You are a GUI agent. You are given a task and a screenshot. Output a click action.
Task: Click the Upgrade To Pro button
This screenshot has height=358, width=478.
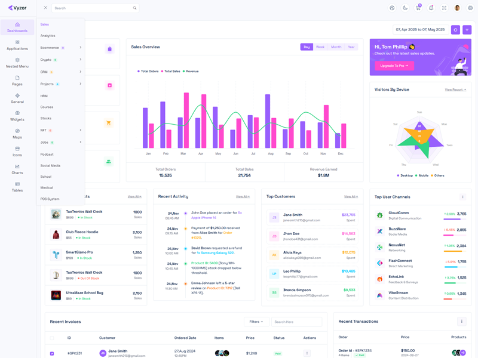[x=394, y=66]
